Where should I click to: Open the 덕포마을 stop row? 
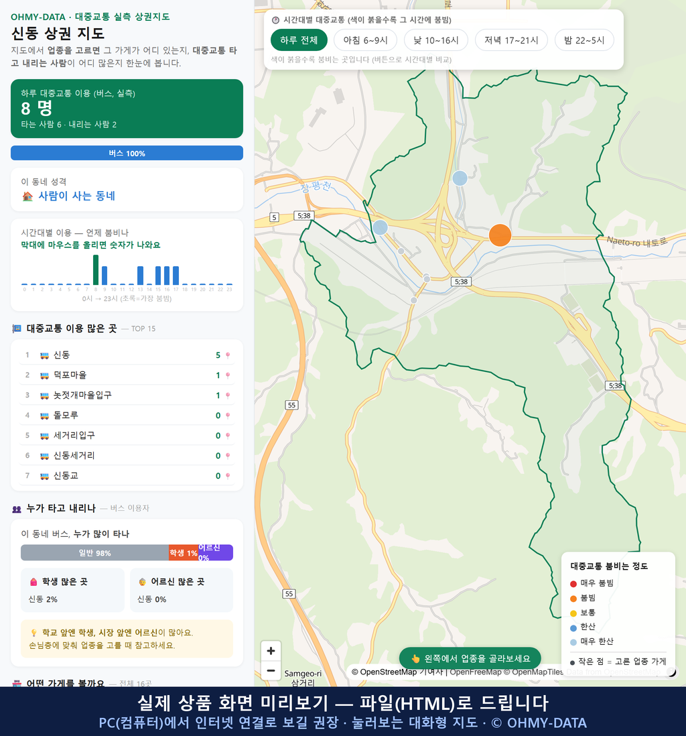point(127,375)
